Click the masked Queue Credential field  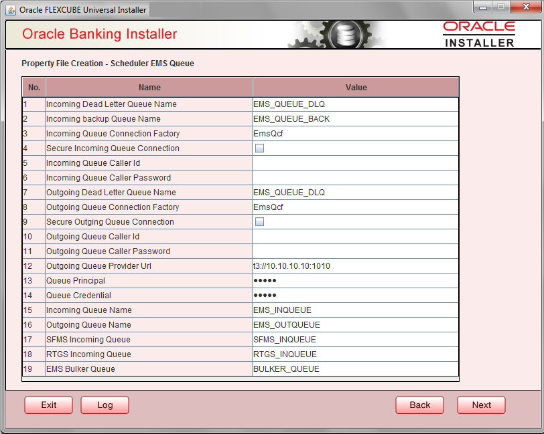355,295
